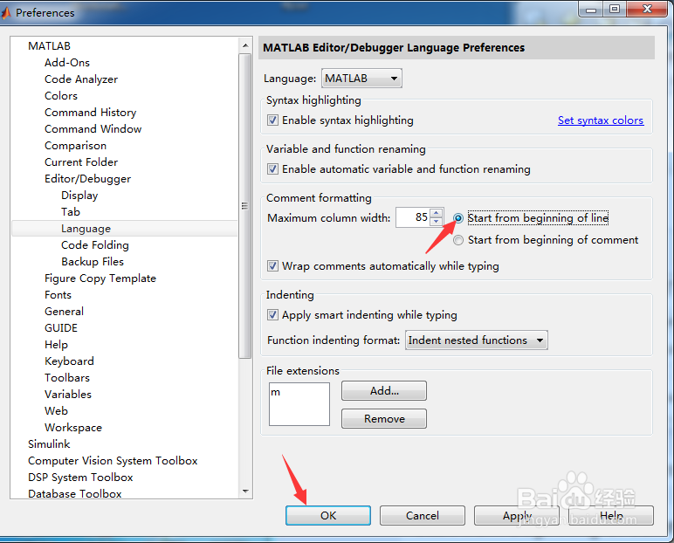674x543 pixels.
Task: Open Toolbars preferences
Action: 67,378
